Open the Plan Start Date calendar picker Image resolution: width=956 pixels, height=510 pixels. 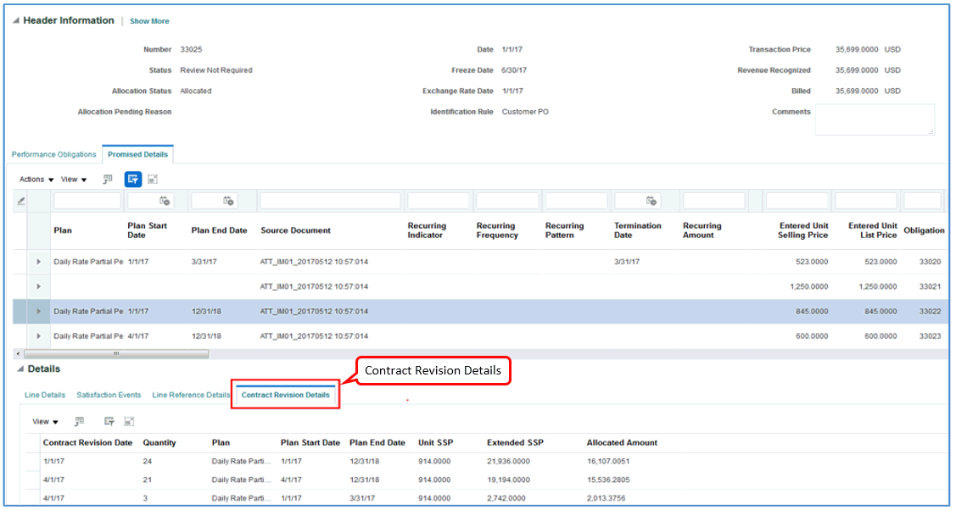pyautogui.click(x=165, y=200)
